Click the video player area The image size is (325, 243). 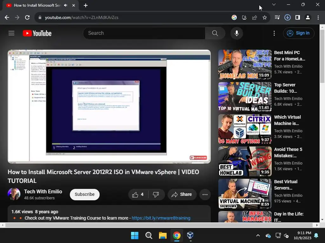click(x=109, y=107)
